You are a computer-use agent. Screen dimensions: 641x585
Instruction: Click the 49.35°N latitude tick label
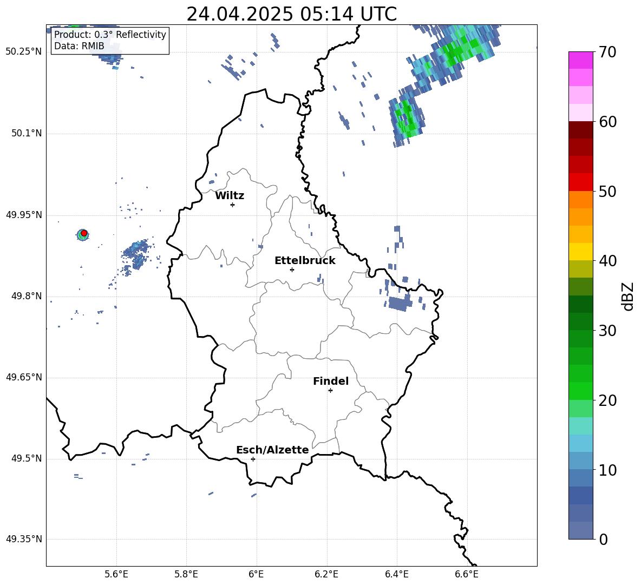point(24,539)
